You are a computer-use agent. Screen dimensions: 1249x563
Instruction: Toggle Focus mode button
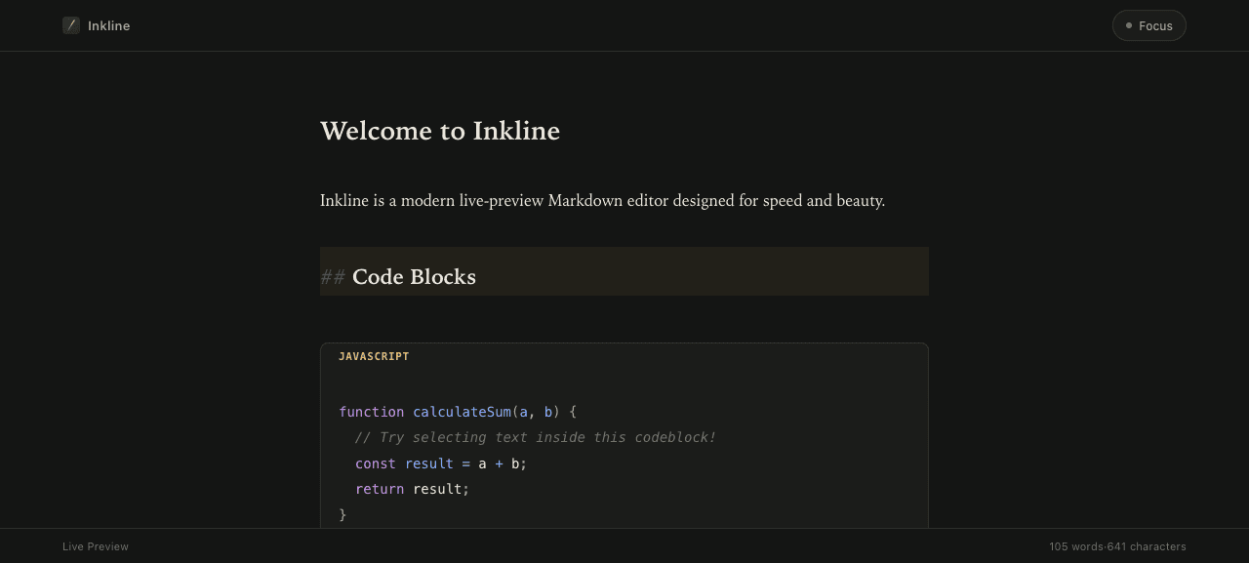click(1148, 25)
